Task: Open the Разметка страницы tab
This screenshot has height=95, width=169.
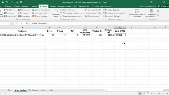Action: (x=30, y=6)
